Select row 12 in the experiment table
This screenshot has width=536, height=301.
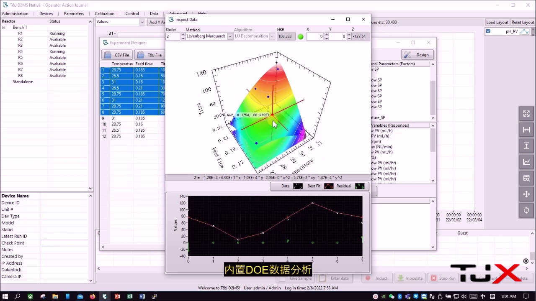click(133, 136)
